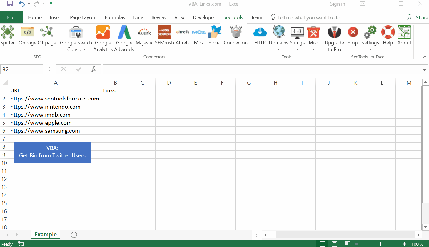Select cell with nintendo.com URL
Image resolution: width=429 pixels, height=247 pixels.
click(x=56, y=107)
